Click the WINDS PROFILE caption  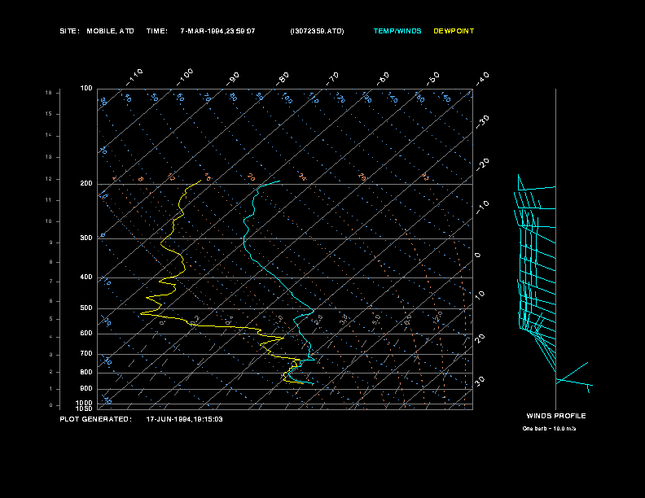[555, 416]
